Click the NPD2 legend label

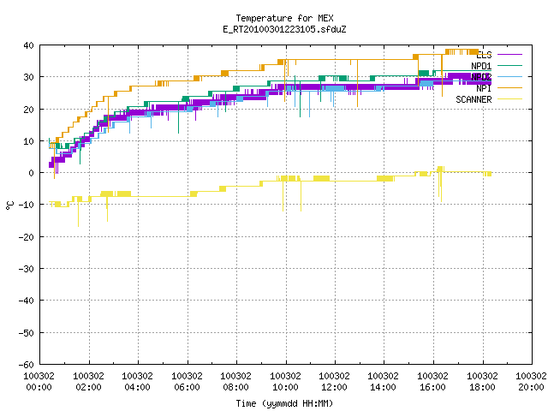pyautogui.click(x=481, y=77)
